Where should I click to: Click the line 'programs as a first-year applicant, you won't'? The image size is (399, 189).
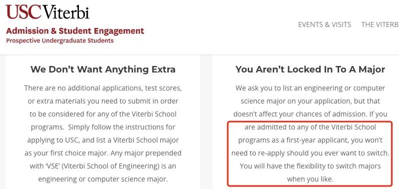point(310,140)
